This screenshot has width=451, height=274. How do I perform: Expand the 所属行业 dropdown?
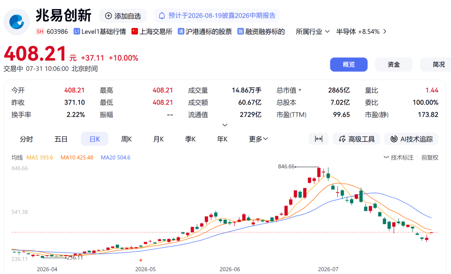point(313,31)
